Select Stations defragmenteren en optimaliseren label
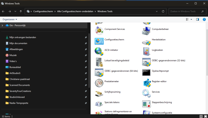 point(118,113)
